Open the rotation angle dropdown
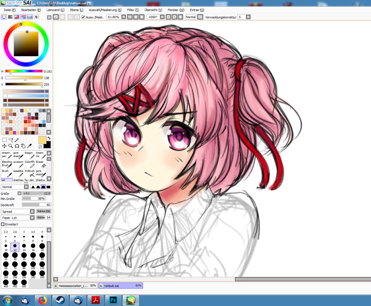Screen dimensions: 371x306 pyautogui.click(x=162, y=17)
